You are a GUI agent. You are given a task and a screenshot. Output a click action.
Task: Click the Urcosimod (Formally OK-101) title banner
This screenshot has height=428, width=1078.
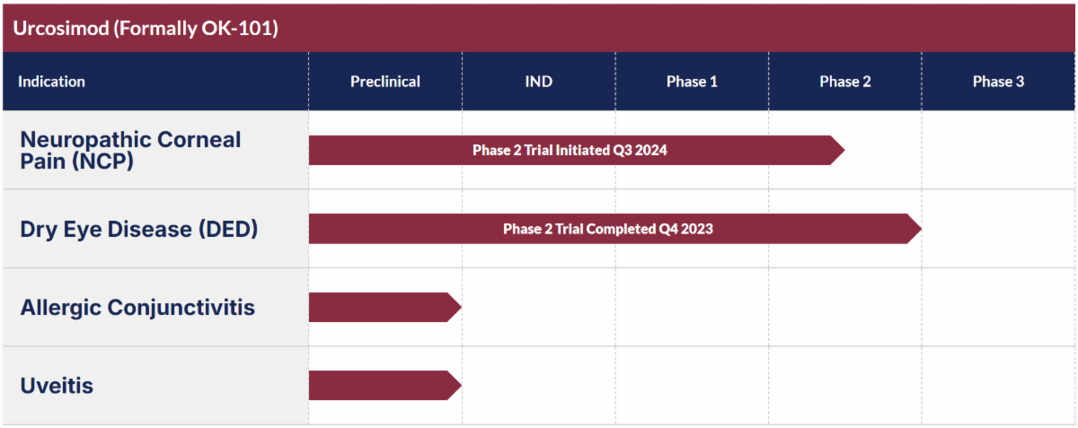539,28
